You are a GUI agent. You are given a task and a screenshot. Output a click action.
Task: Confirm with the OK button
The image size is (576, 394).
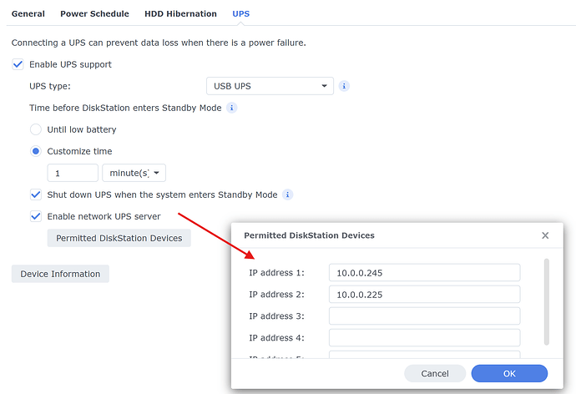[x=509, y=373]
